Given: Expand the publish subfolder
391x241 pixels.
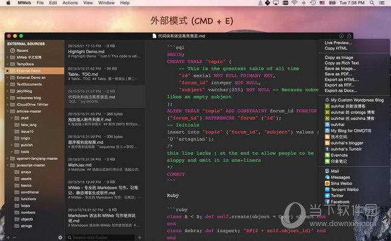Looking at the screenshot, I should [x=12, y=145].
